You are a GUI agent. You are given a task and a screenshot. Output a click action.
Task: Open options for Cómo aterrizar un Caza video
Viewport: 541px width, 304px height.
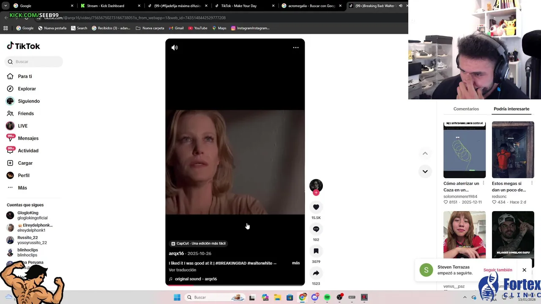point(484,183)
